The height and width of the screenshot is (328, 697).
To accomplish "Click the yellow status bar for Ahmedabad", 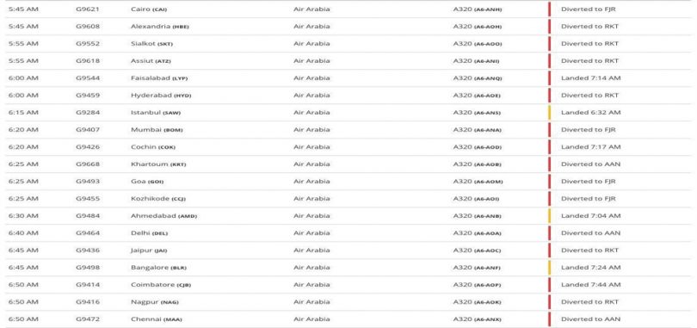I will [549, 216].
